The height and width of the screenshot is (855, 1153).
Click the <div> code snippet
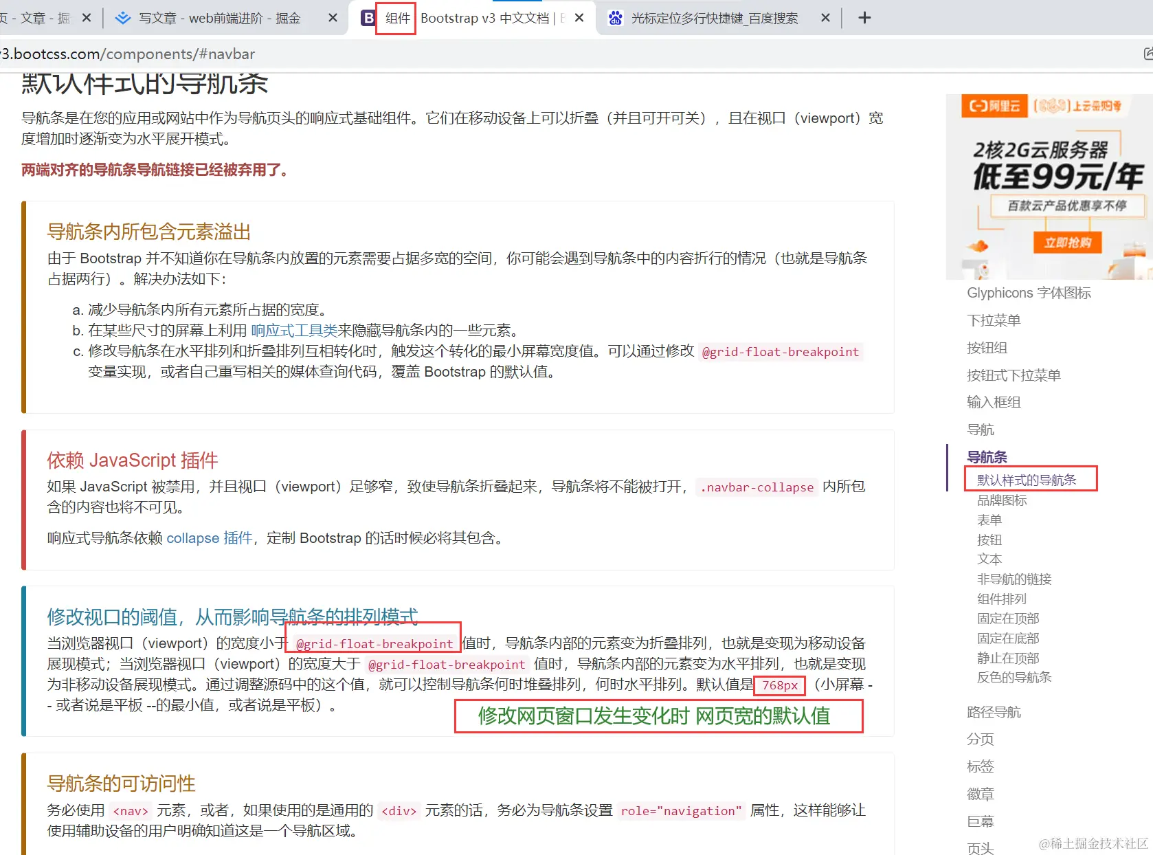click(399, 811)
